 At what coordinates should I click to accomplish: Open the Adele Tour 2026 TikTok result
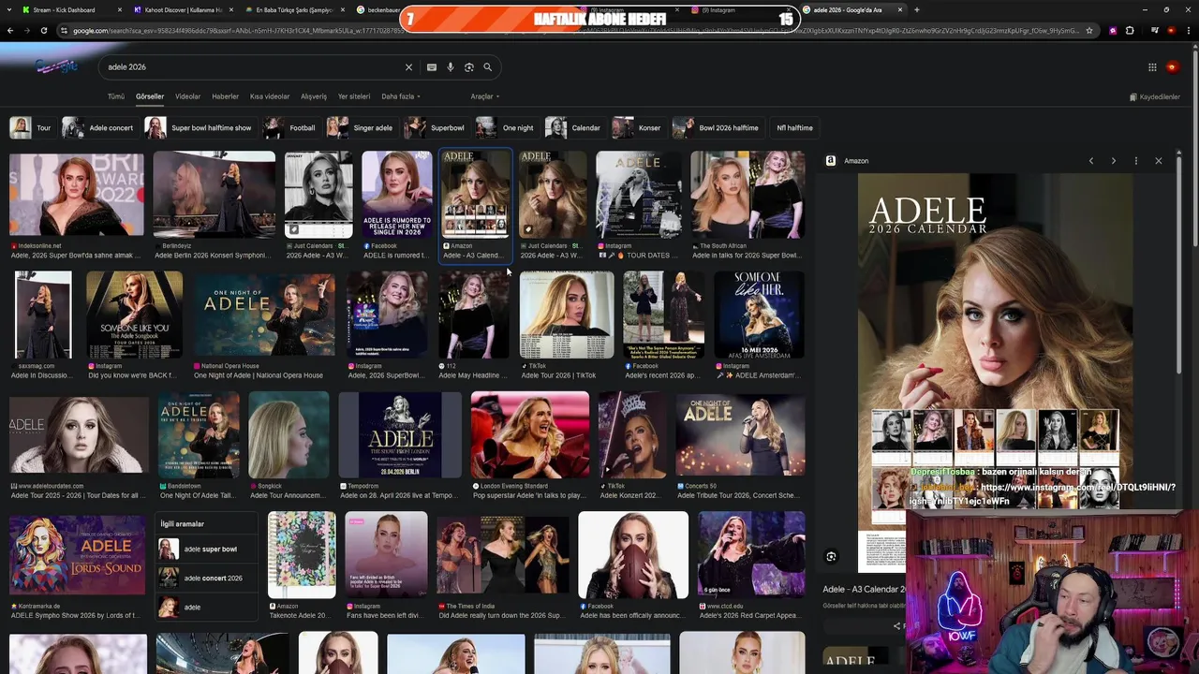pos(567,314)
